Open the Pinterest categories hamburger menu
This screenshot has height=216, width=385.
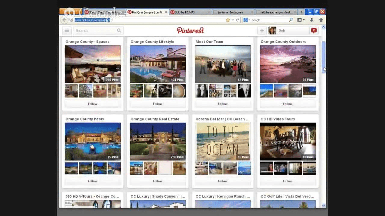coord(66,30)
